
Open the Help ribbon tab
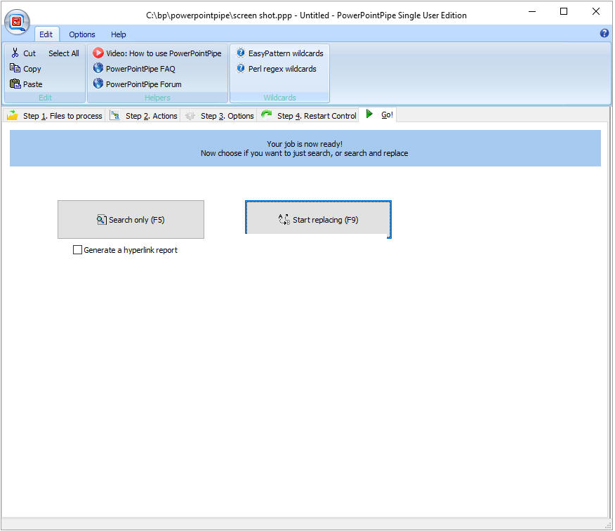tap(119, 34)
